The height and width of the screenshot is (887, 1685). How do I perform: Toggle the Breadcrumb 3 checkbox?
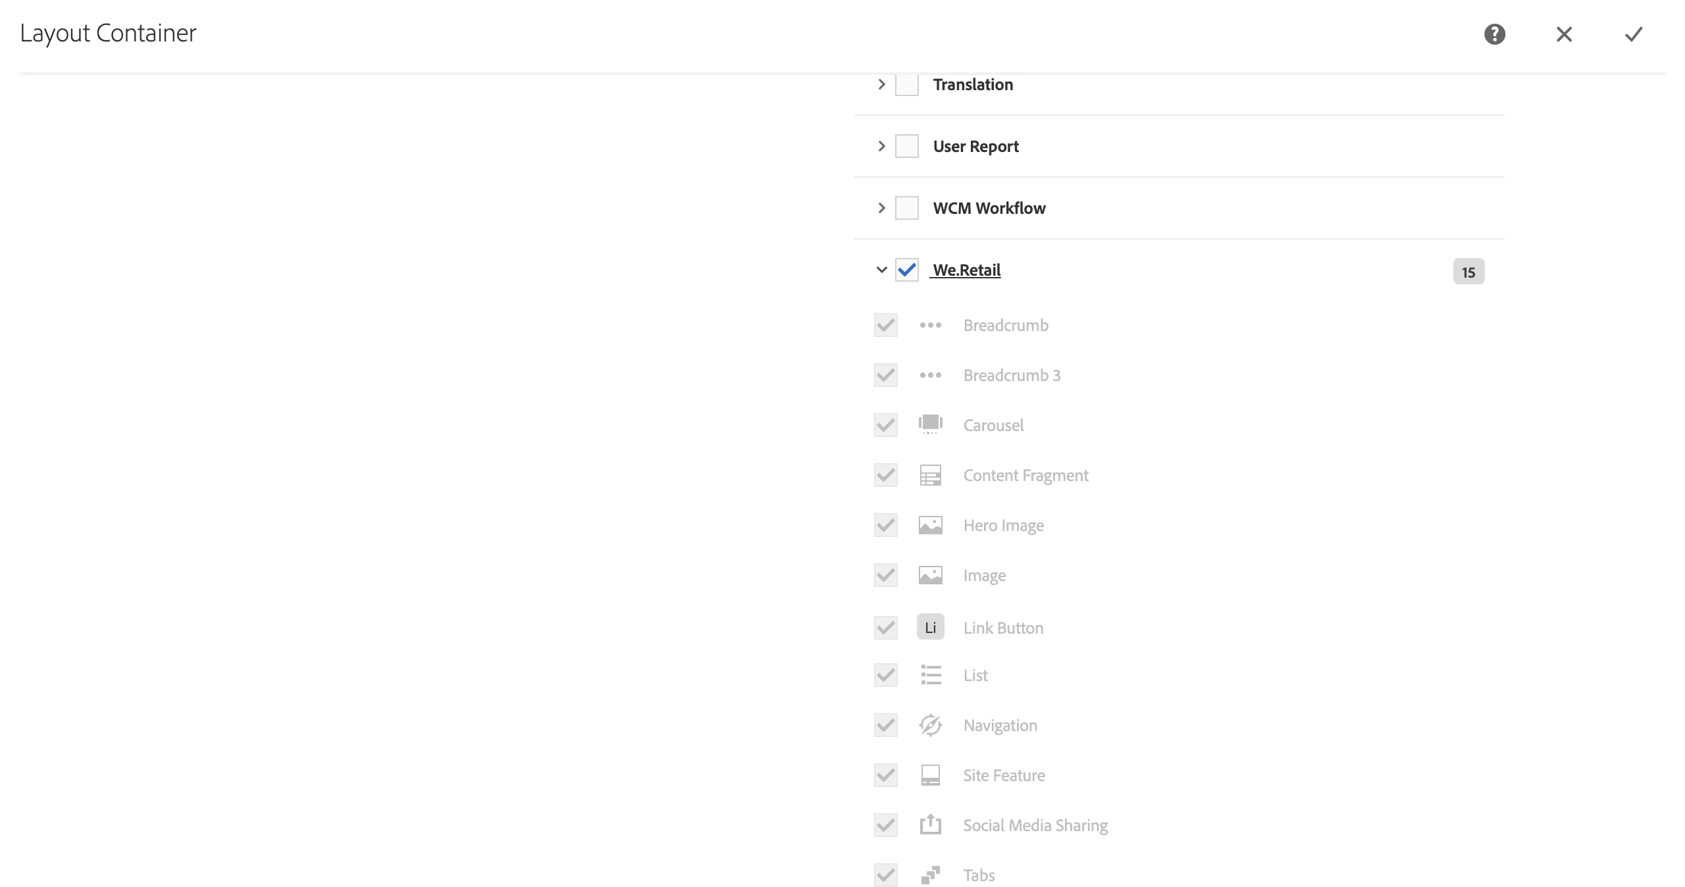[885, 375]
